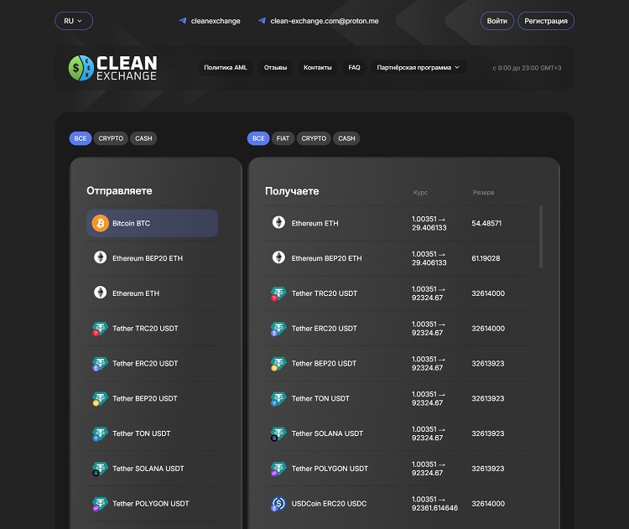Click Tether POLYGON USDT icon in receive list
This screenshot has height=529, width=629.
pos(278,469)
